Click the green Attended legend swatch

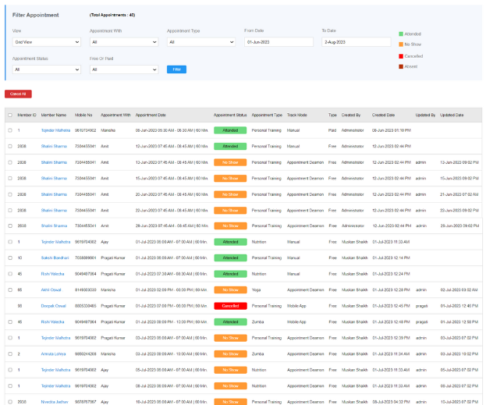point(401,34)
